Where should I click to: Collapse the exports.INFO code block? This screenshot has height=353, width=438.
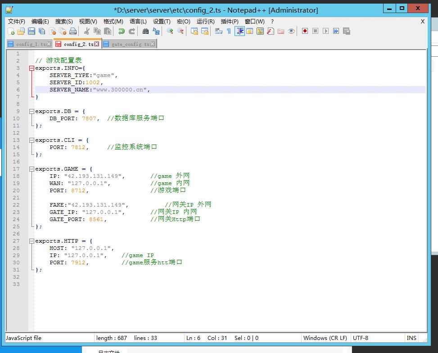coord(32,68)
